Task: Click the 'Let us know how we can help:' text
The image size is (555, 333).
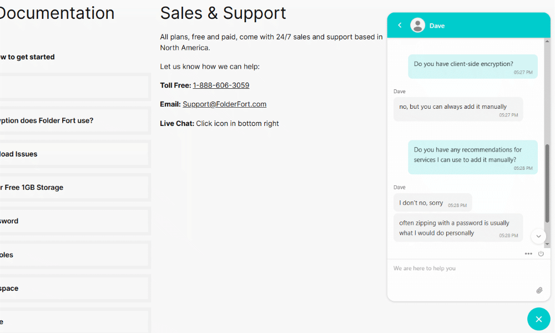Action: click(210, 67)
